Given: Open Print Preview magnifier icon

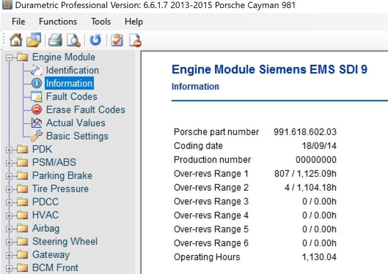Looking at the screenshot, I should click(73, 40).
